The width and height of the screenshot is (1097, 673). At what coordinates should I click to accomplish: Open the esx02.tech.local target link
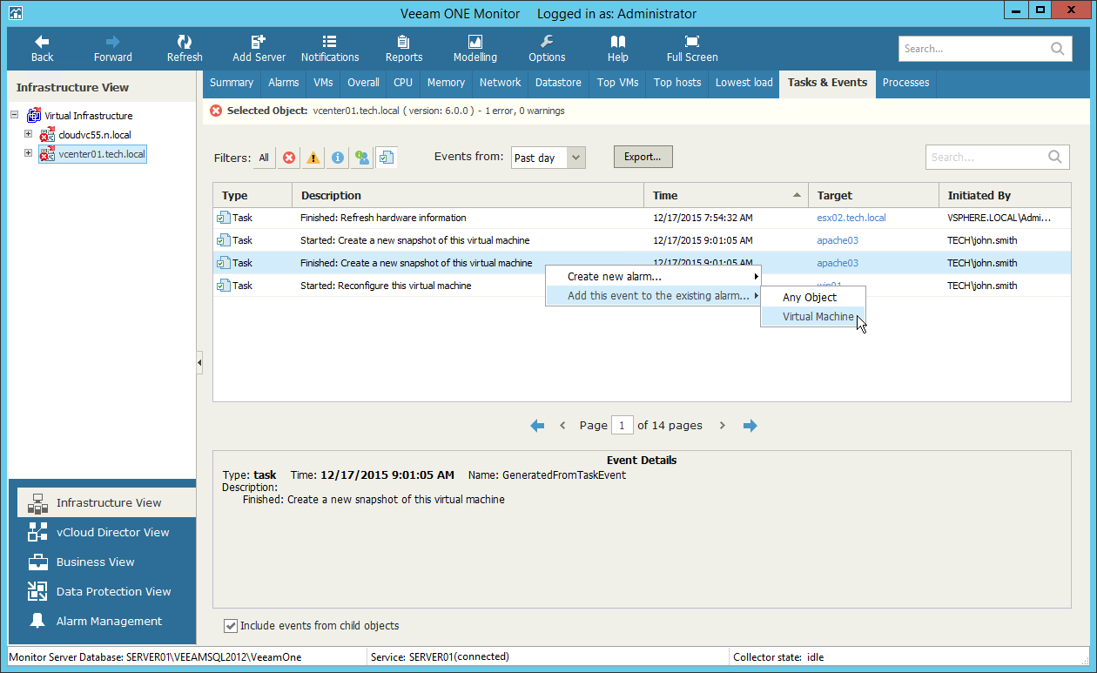[851, 218]
